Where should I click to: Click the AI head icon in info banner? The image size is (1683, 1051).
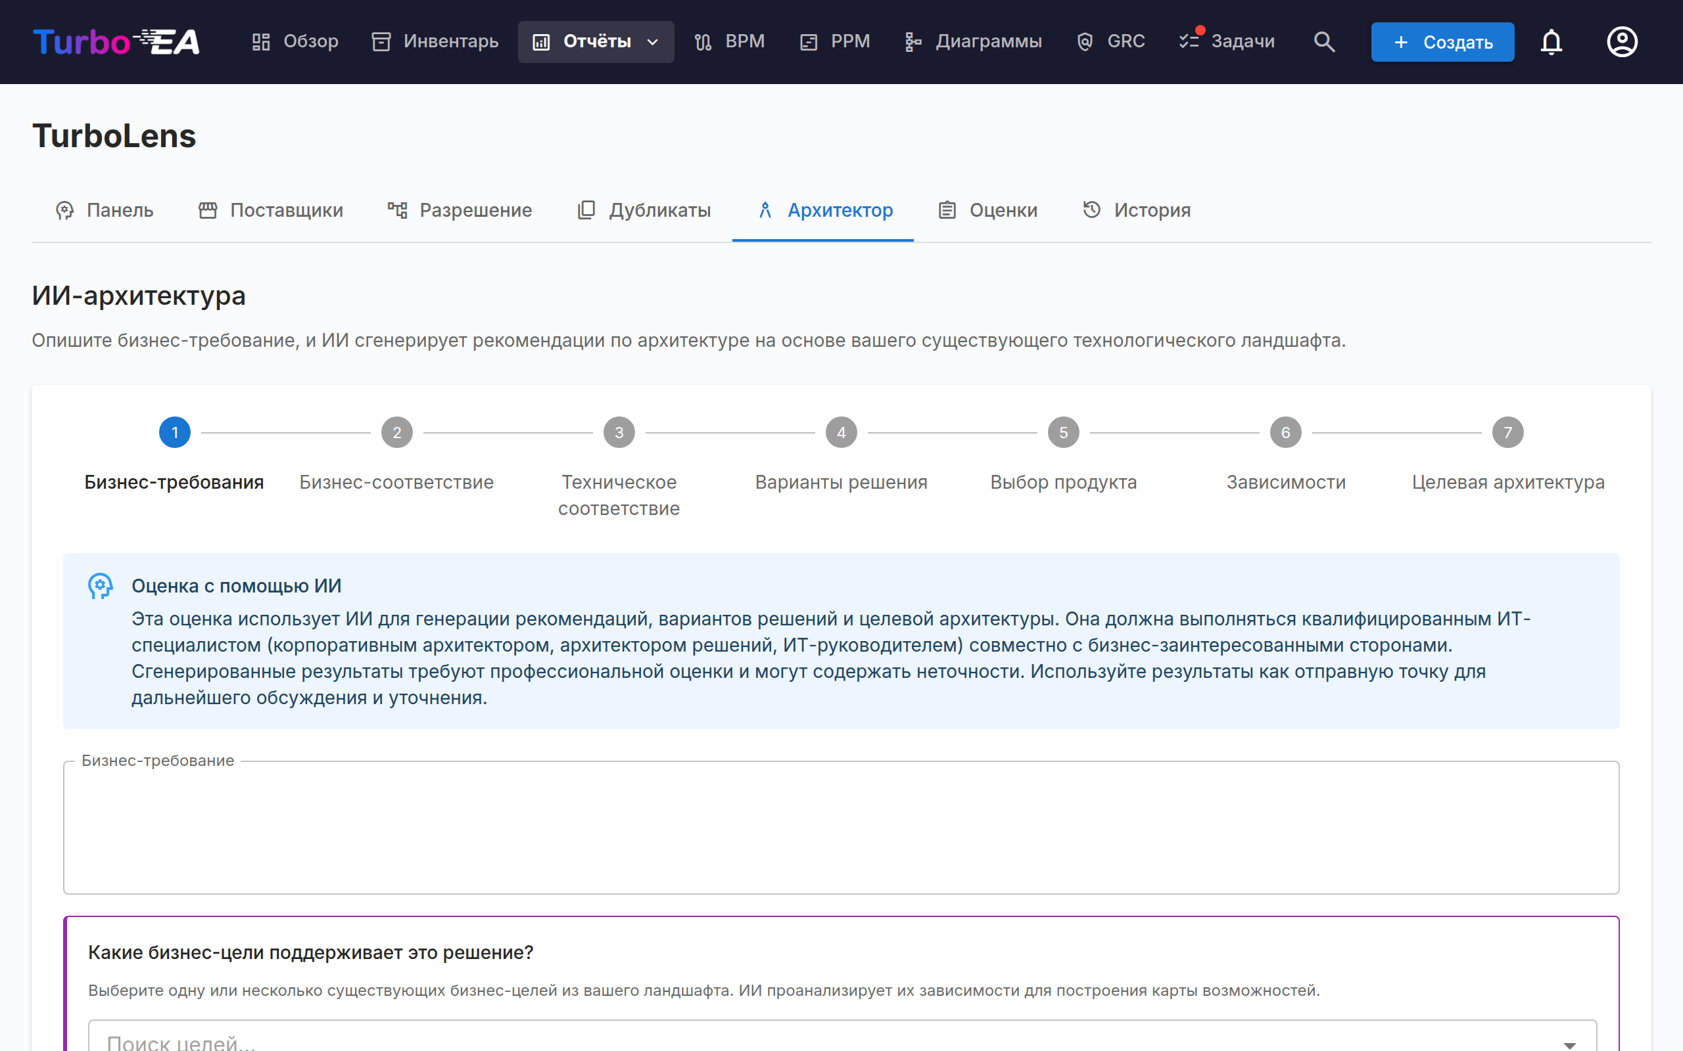100,586
